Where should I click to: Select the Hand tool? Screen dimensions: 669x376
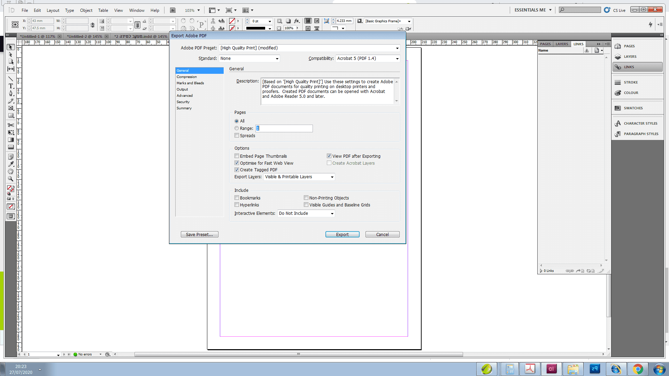(x=11, y=172)
